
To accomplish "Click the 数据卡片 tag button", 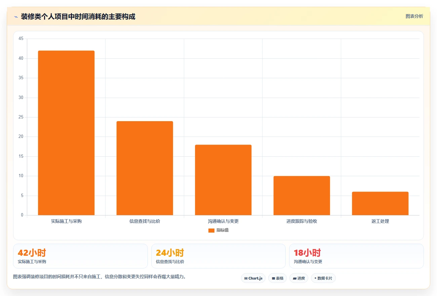I will [x=323, y=278].
